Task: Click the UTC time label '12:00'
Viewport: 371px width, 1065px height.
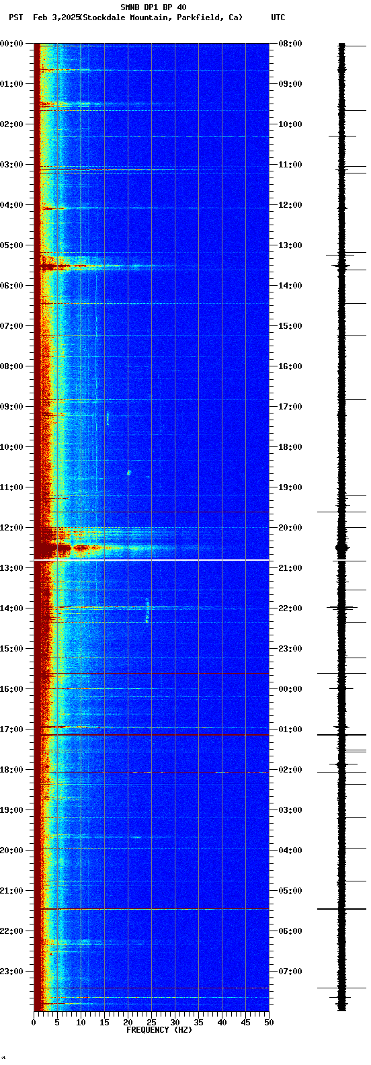Action: tap(290, 205)
